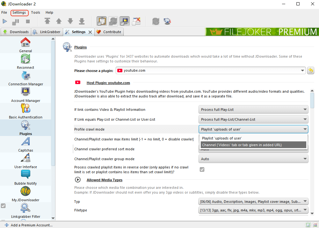Image resolution: width=319 pixels, height=228 pixels.
Task: Toggle checkbox beside My.JDownloader sidebar item
Action: pyautogui.click(x=3, y=206)
